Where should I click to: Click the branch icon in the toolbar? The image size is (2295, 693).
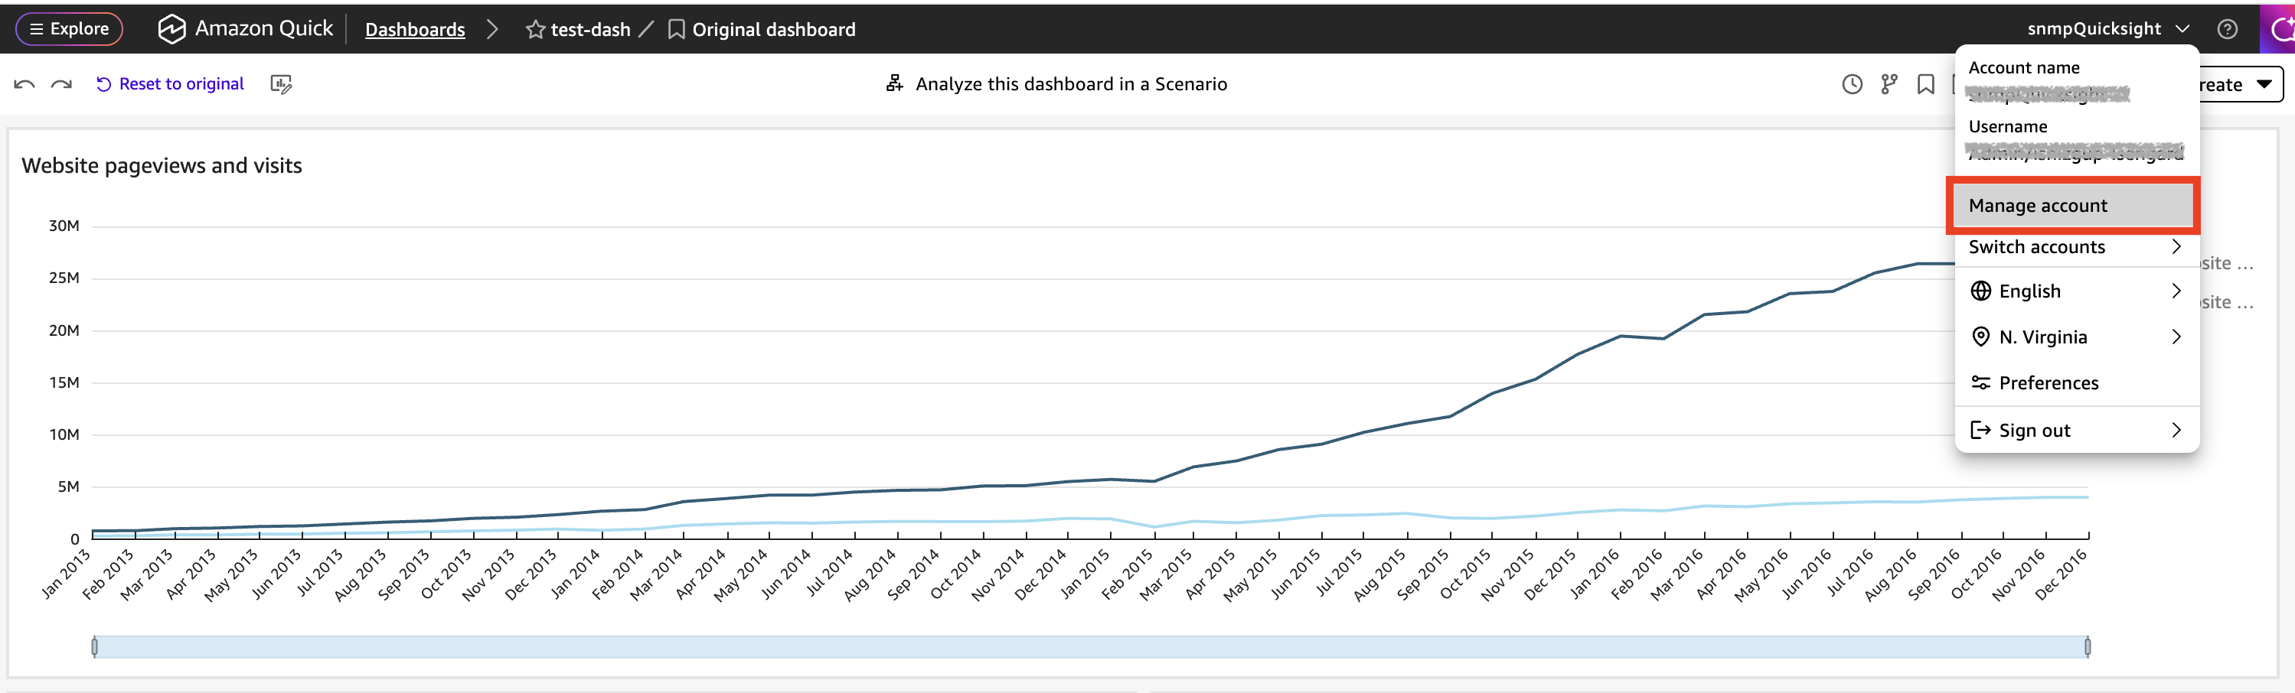(1889, 85)
